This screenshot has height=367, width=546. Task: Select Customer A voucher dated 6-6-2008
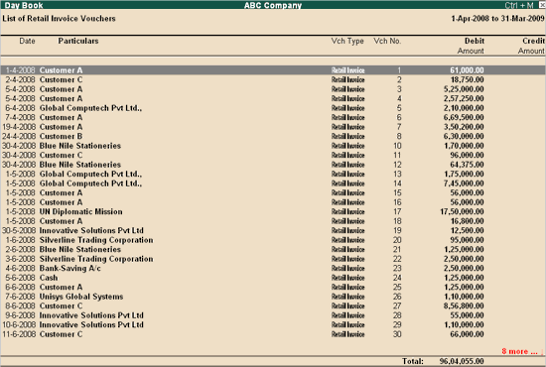[273, 287]
